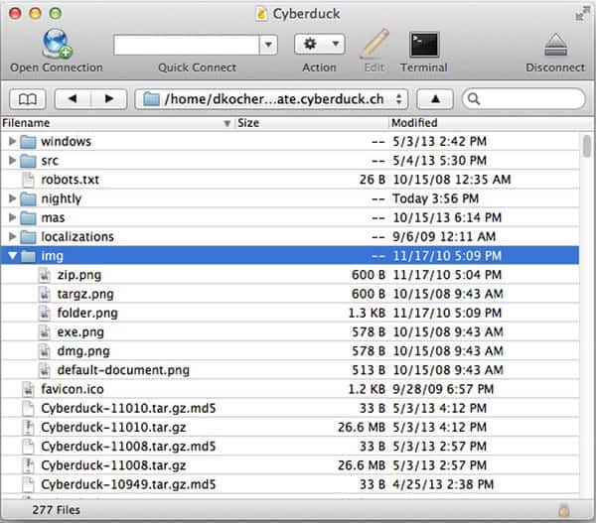596x523 pixels.
Task: Click the img folder icon
Action: coord(28,256)
